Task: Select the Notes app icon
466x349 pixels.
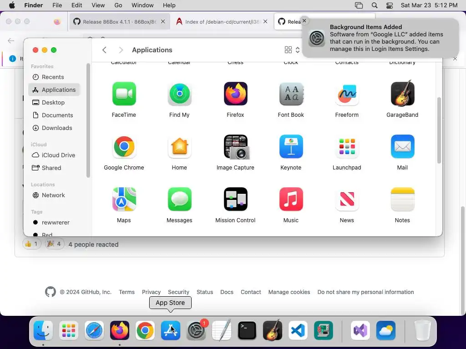Action: pos(402,199)
